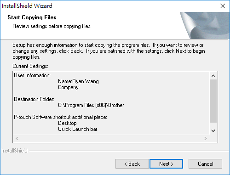Image resolution: width=230 pixels, height=175 pixels.
Task: Click the horizontal scroll left arrow
Action: coord(17,138)
